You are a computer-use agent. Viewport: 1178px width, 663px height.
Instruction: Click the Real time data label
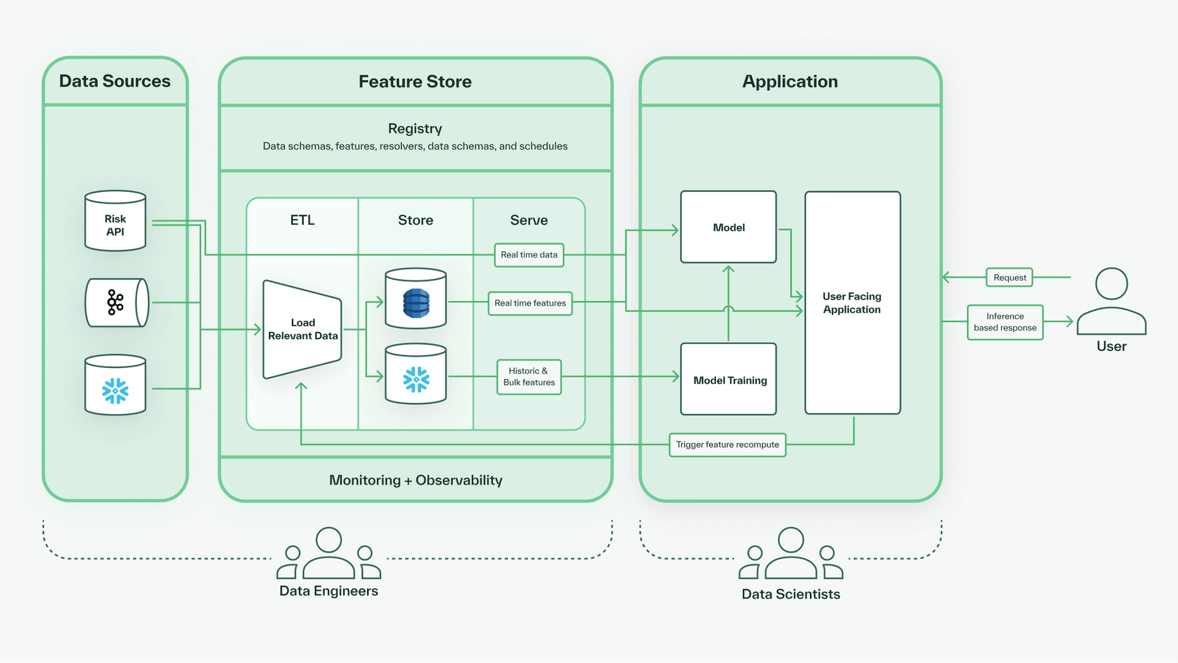[529, 255]
